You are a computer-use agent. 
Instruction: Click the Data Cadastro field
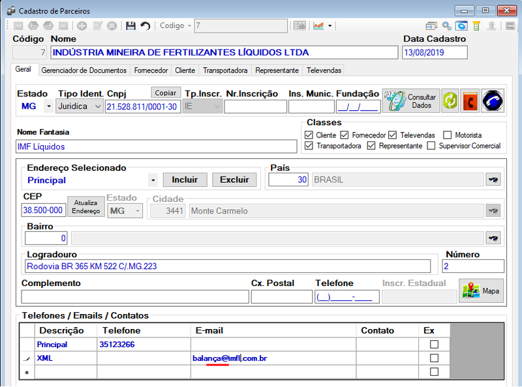pyautogui.click(x=435, y=52)
